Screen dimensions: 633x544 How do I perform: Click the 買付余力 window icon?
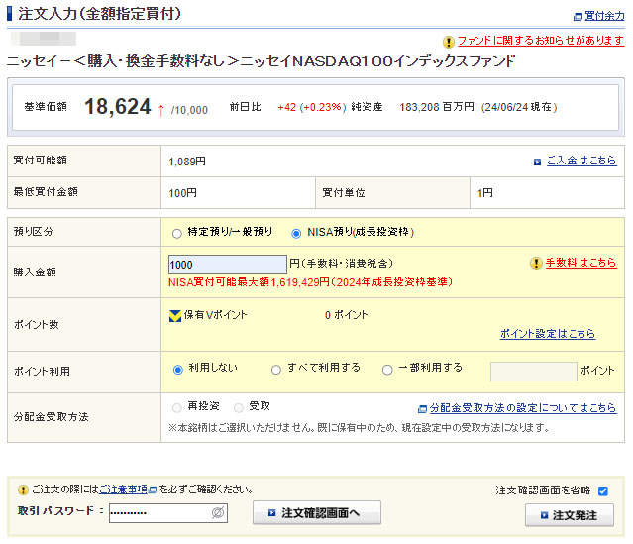(578, 16)
